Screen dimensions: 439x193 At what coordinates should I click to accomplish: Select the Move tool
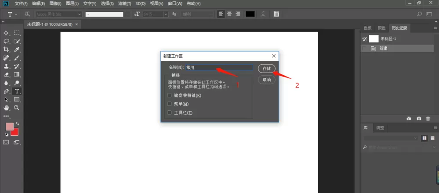click(6, 33)
